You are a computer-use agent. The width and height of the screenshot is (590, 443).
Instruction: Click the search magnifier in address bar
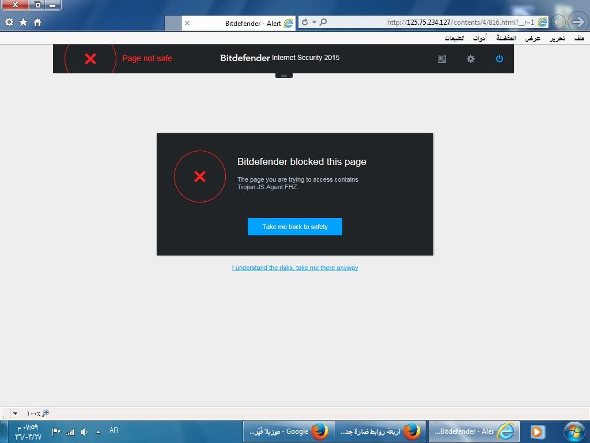[323, 22]
